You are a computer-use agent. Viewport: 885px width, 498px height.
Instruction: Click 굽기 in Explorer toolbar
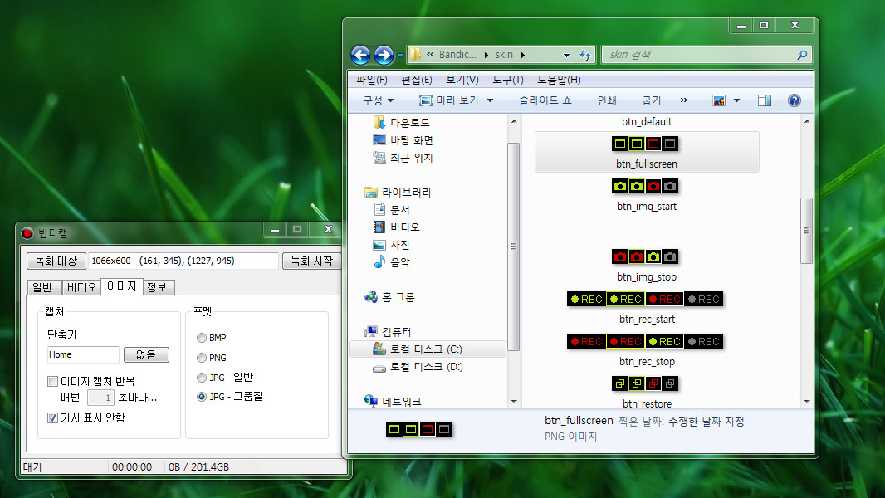[x=652, y=100]
